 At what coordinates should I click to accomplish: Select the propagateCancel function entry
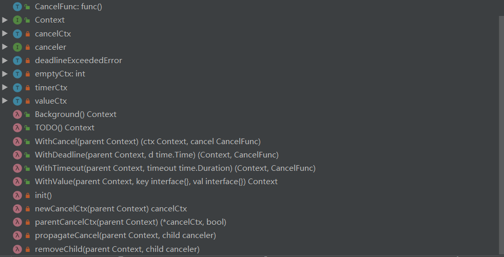point(125,236)
